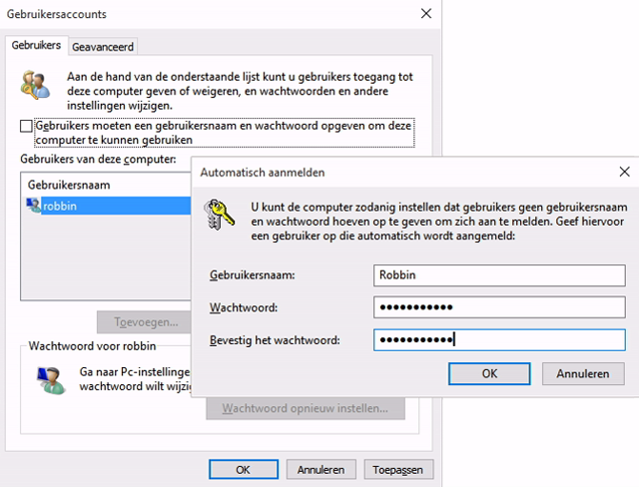Click the Toevoegen button
The image size is (639, 487).
146,322
